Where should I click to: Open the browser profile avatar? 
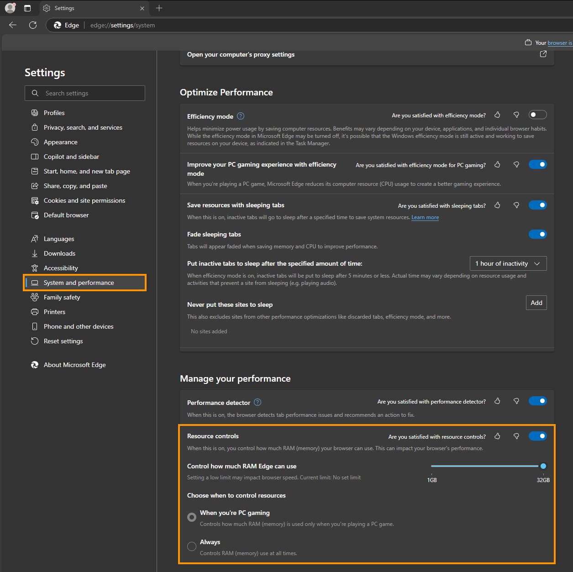click(x=10, y=8)
